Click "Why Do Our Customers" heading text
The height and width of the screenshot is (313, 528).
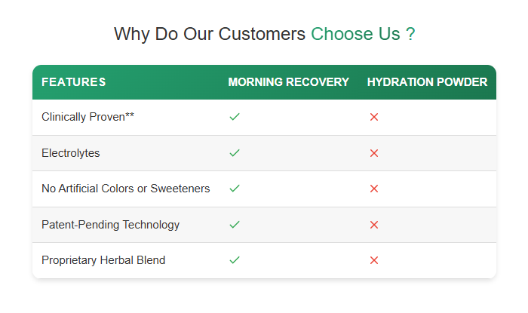(x=209, y=34)
